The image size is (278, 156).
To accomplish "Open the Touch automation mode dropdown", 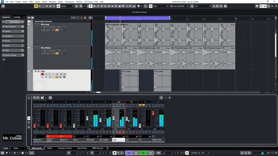I will [67, 6].
